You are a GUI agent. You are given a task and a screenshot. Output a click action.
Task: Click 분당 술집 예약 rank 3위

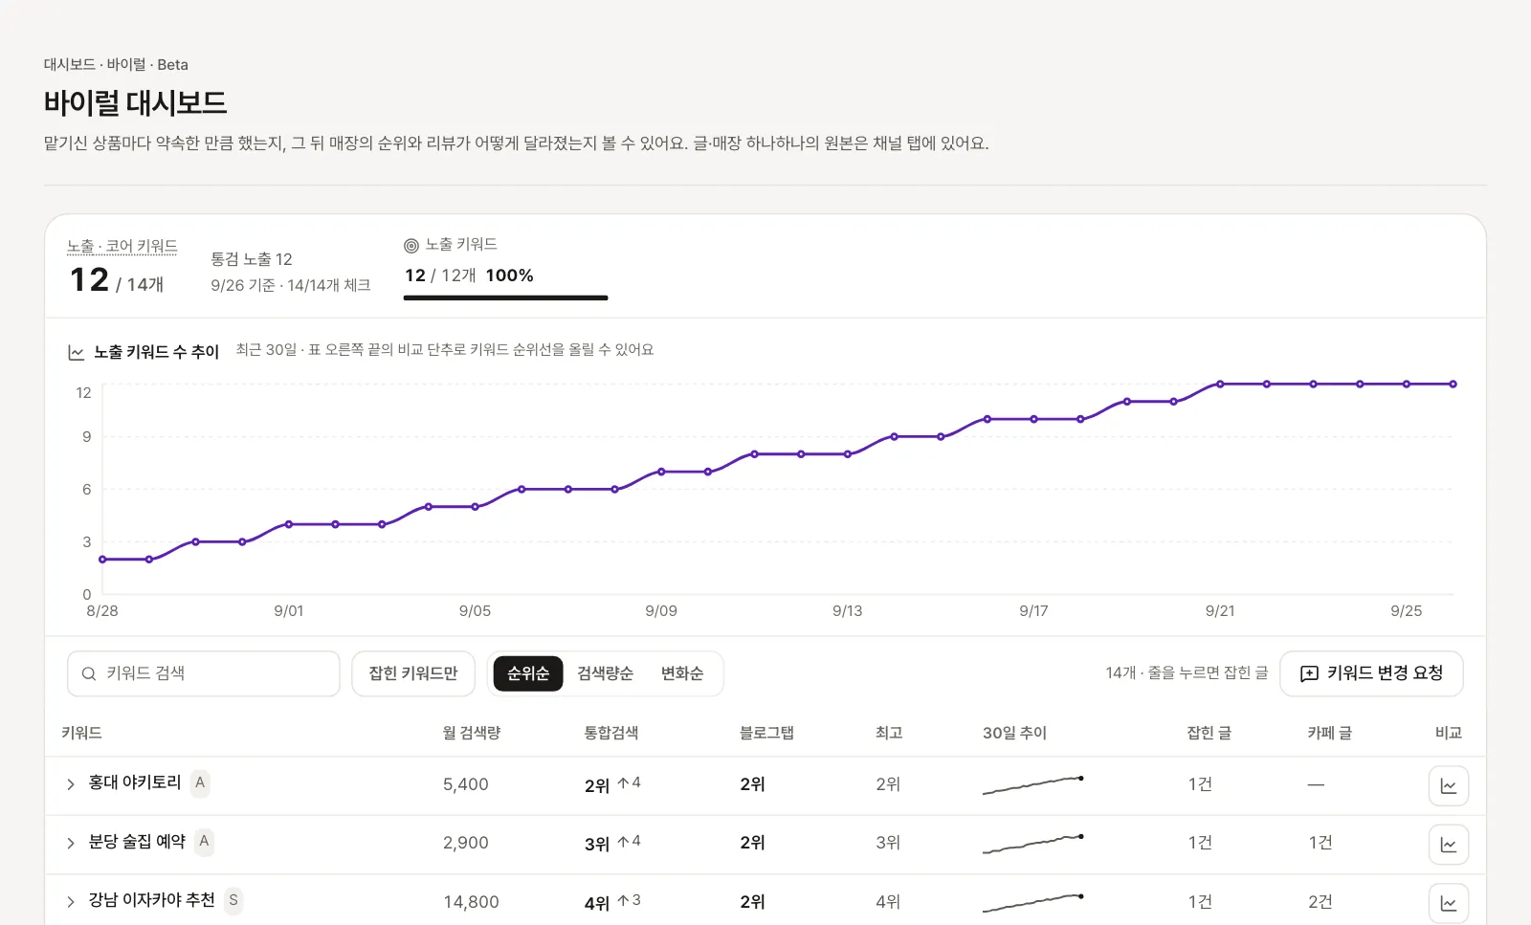click(x=597, y=844)
